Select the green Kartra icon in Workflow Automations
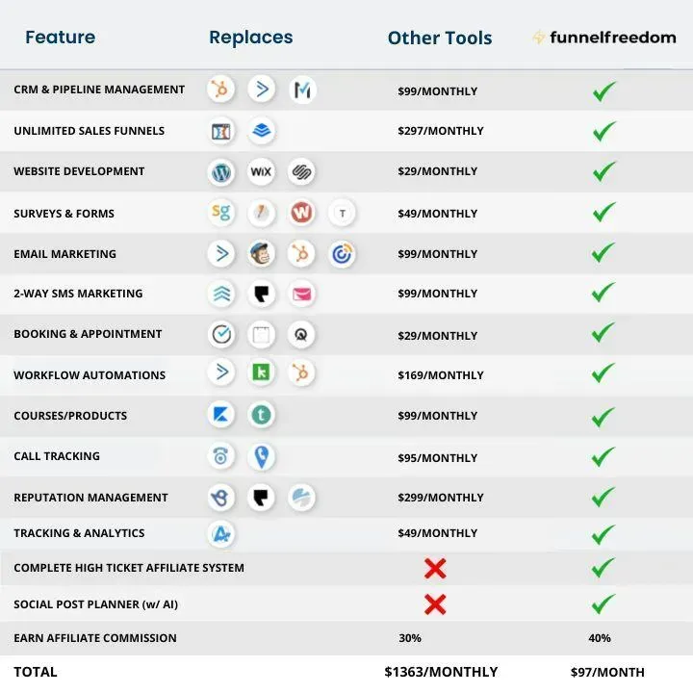Screen dimensions: 693x693 pyautogui.click(x=261, y=372)
